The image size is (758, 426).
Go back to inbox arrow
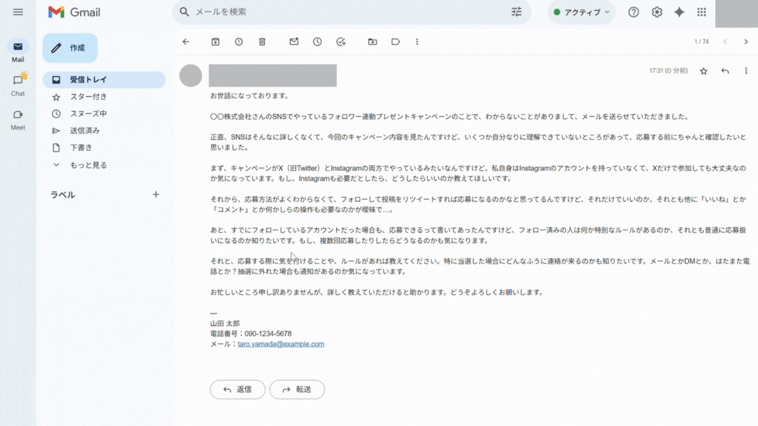click(x=186, y=42)
